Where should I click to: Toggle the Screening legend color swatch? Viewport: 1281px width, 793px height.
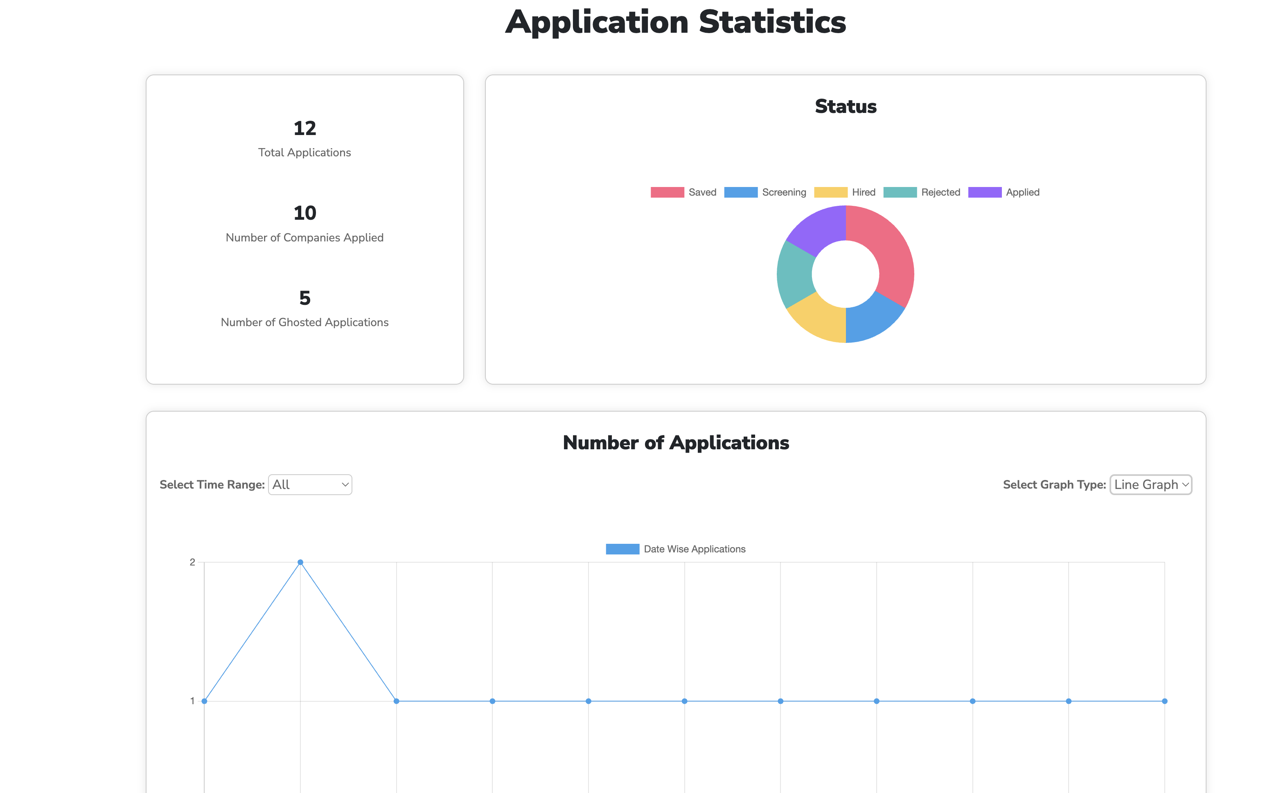tap(741, 192)
